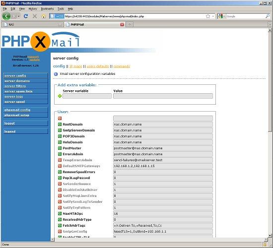
Task: Open the IP maps link
Action: pyautogui.click(x=75, y=66)
